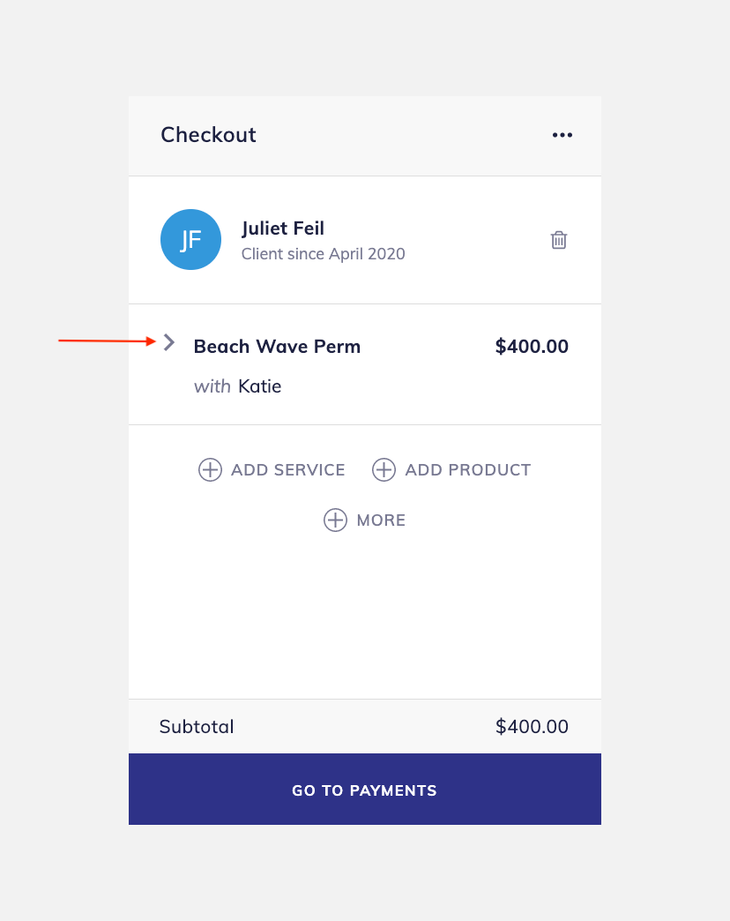Click the stylist name Katie
The width and height of the screenshot is (730, 921).
tap(261, 386)
